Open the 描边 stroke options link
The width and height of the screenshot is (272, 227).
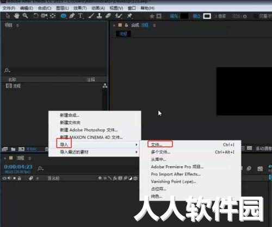pyautogui.click(x=196, y=16)
